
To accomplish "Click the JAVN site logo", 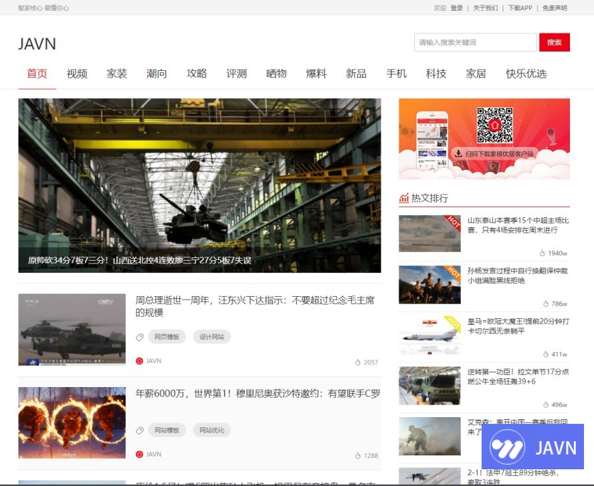I will [37, 44].
